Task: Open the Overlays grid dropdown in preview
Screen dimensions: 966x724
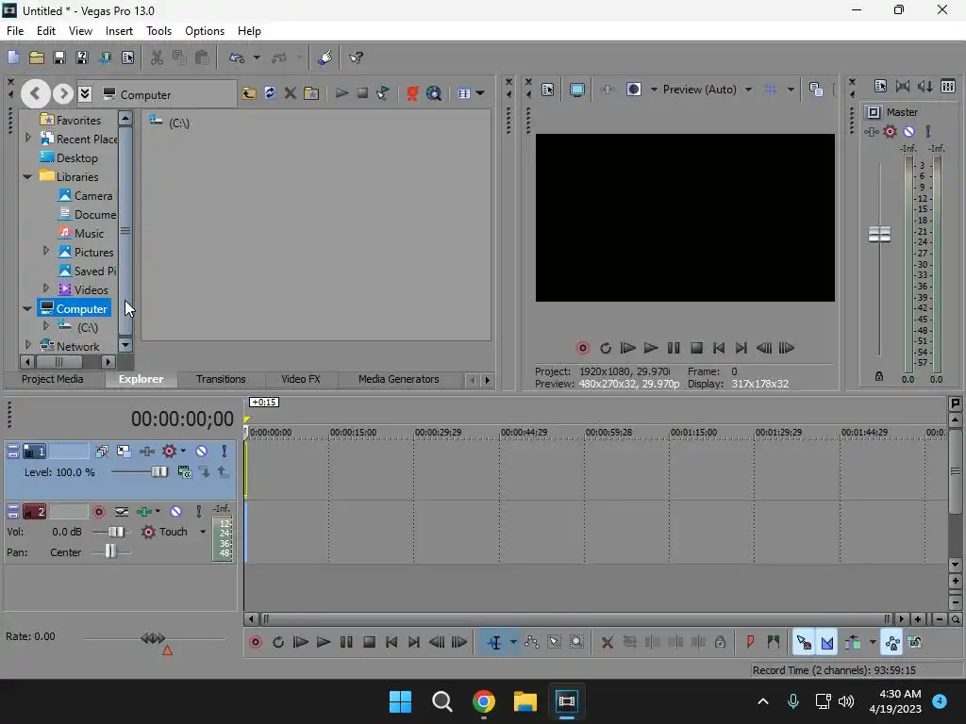Action: tap(791, 90)
